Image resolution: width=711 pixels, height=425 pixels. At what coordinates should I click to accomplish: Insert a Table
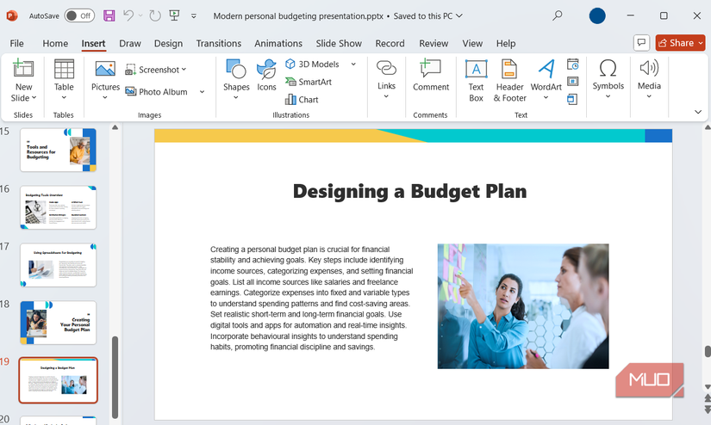(64, 79)
